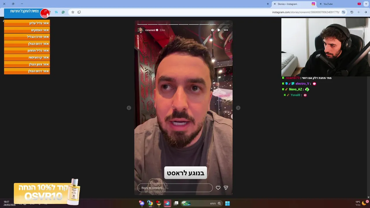
Task: Click the install app icon beside star
Action: pos(79,12)
